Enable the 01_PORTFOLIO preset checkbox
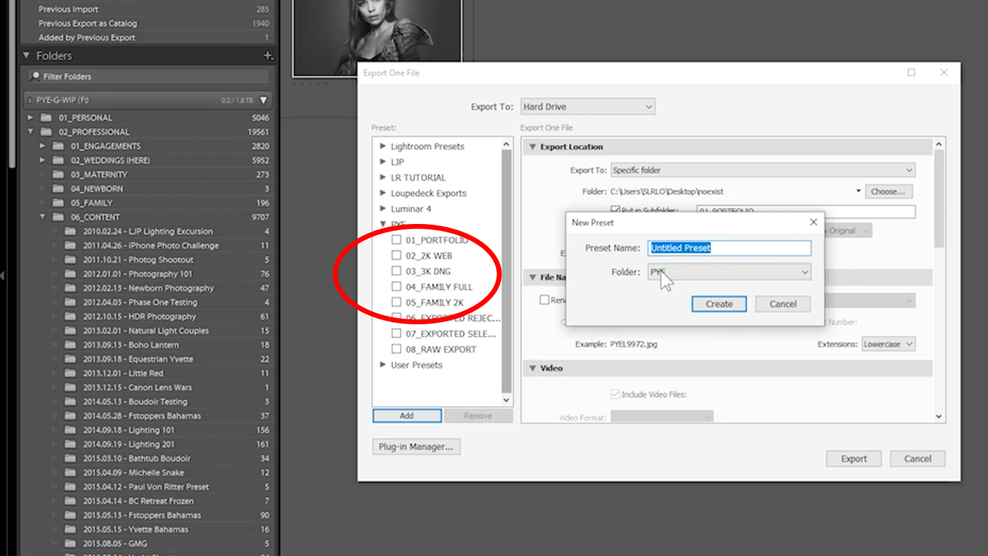Image resolution: width=988 pixels, height=556 pixels. coord(396,239)
